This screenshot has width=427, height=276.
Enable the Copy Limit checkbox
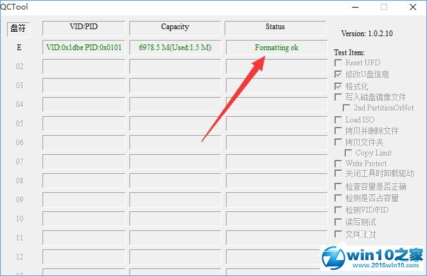pyautogui.click(x=348, y=153)
